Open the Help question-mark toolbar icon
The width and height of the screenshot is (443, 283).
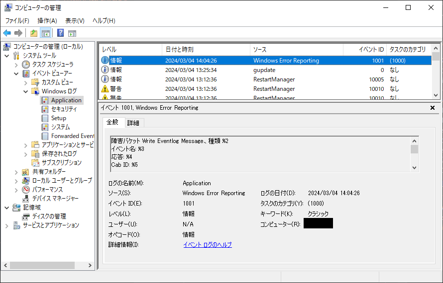tap(60, 33)
